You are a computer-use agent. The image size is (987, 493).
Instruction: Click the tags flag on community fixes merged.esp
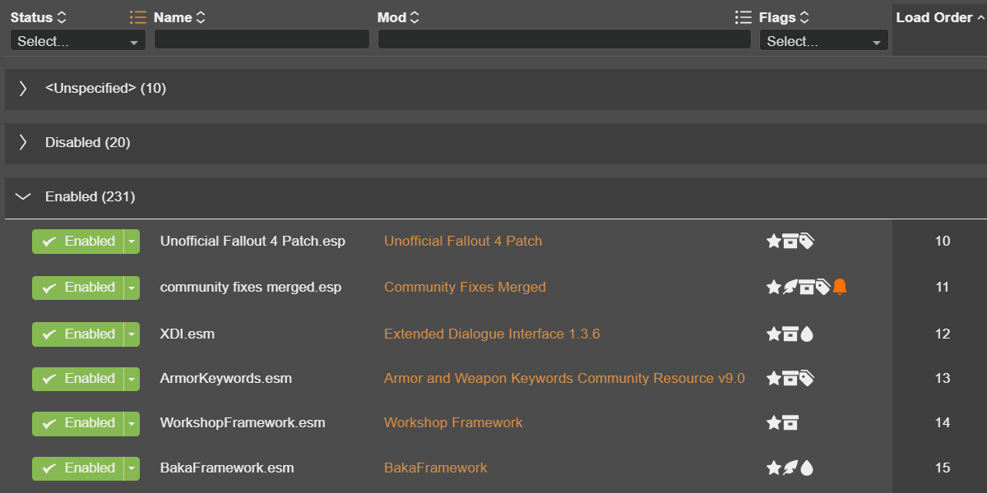point(822,288)
